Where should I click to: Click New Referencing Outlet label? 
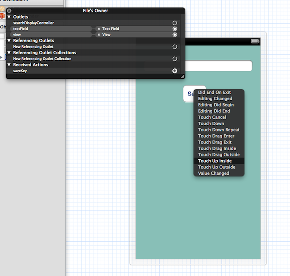[33, 47]
